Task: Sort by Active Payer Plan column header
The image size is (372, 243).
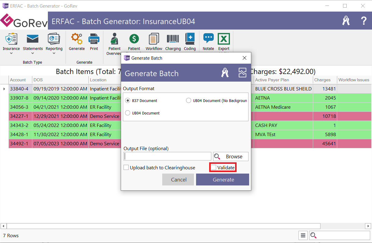Action: (283, 80)
